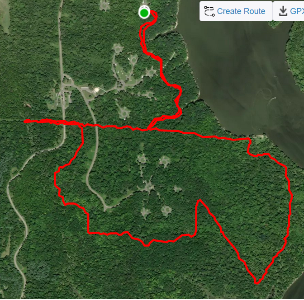Click the white sandy circle near the road junction
This screenshot has width=304, height=300.
pos(96,90)
